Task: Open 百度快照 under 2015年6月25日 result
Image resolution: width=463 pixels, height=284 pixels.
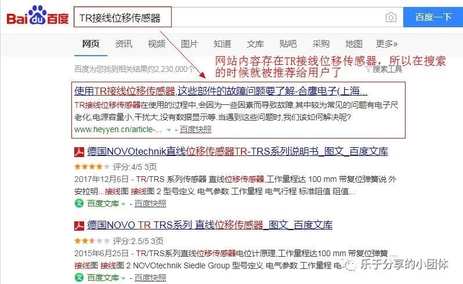Action: coord(150,278)
